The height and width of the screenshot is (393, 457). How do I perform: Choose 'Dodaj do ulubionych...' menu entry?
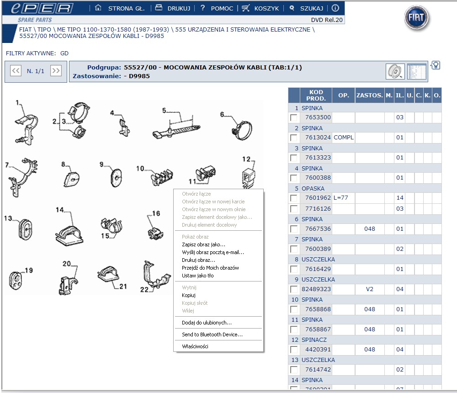(218, 323)
